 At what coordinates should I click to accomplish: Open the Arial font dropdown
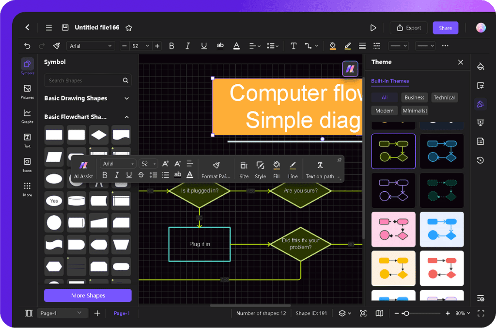91,46
